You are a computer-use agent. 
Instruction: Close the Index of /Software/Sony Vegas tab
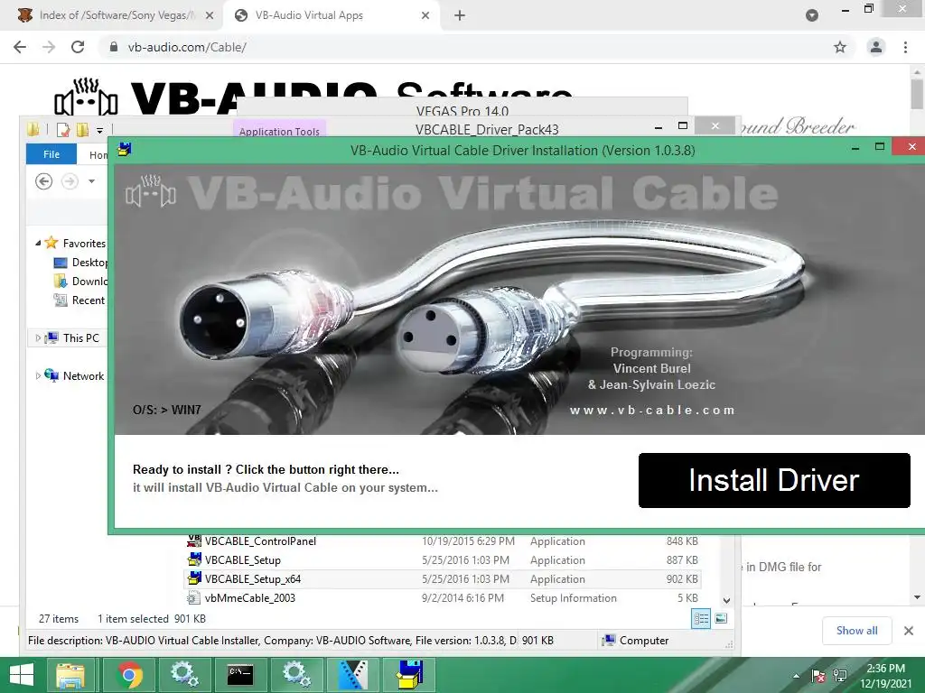[210, 16]
